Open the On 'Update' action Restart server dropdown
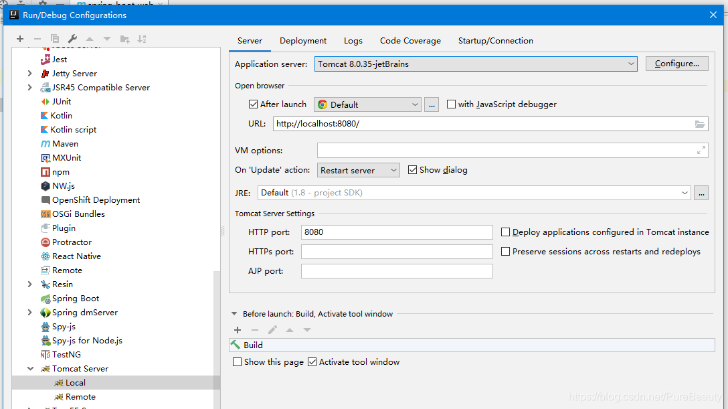728x409 pixels. (359, 171)
